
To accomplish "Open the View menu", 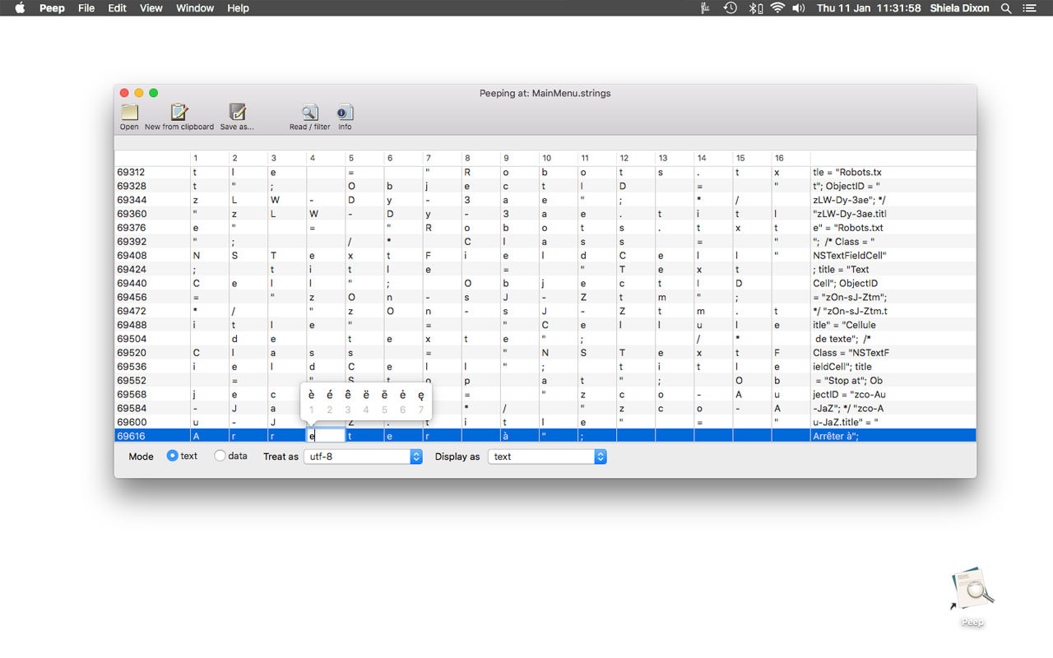I will pyautogui.click(x=151, y=8).
